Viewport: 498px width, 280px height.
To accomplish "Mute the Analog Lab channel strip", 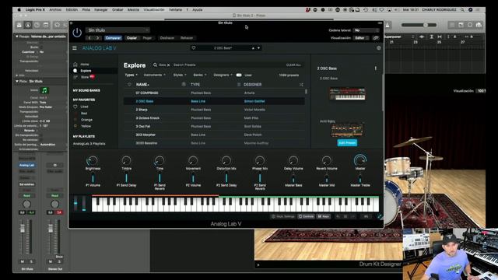I will coord(23,261).
